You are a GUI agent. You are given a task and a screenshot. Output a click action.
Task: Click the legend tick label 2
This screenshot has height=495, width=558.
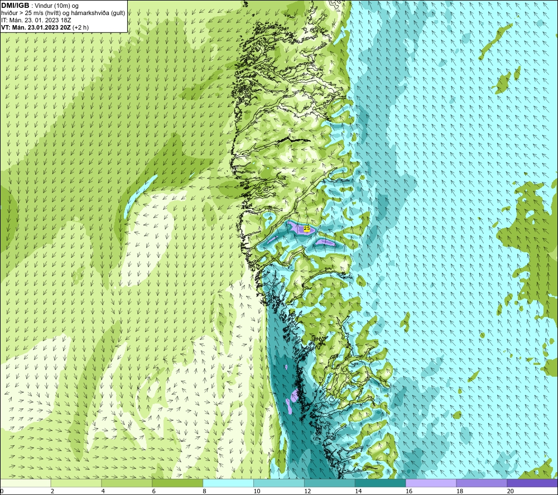52,491
